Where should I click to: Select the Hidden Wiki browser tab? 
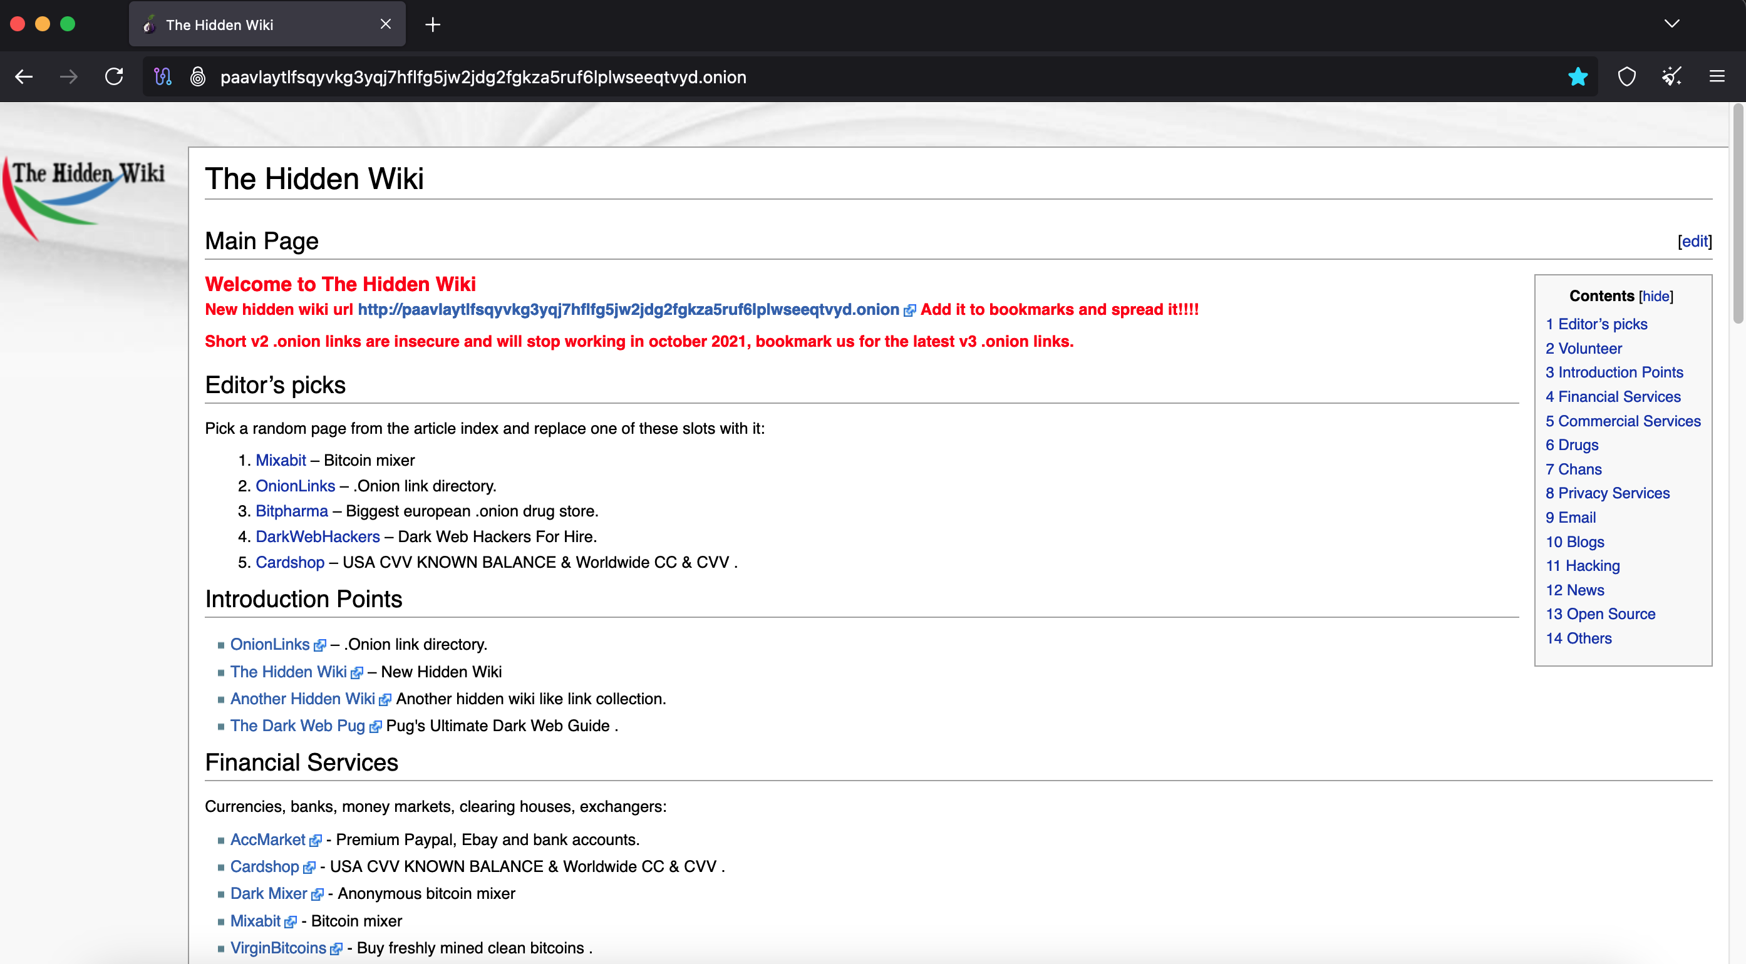pos(267,24)
